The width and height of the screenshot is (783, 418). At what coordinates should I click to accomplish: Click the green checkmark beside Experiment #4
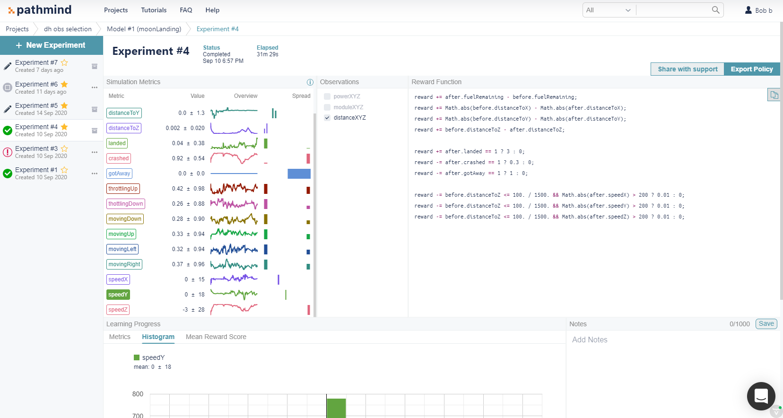tap(8, 131)
